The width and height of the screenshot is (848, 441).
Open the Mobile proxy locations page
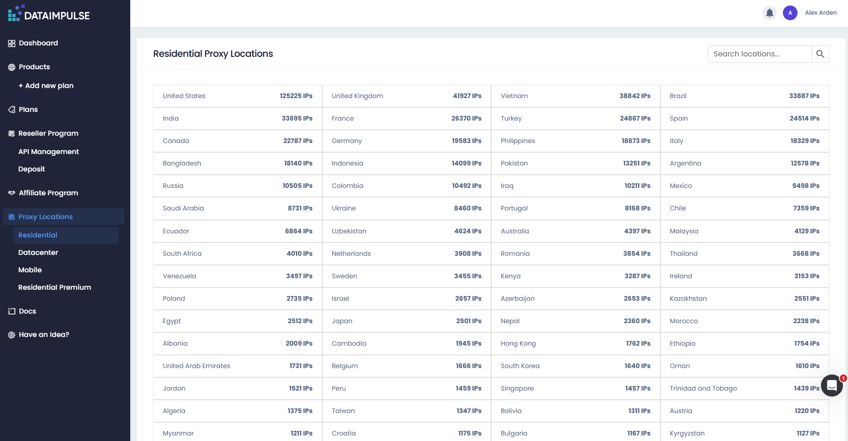coord(30,270)
